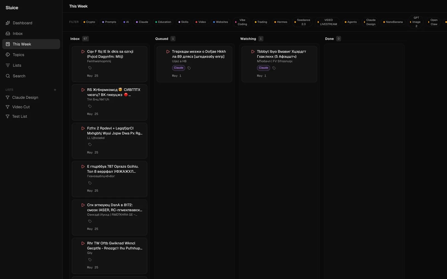Open the Search page

point(31,76)
